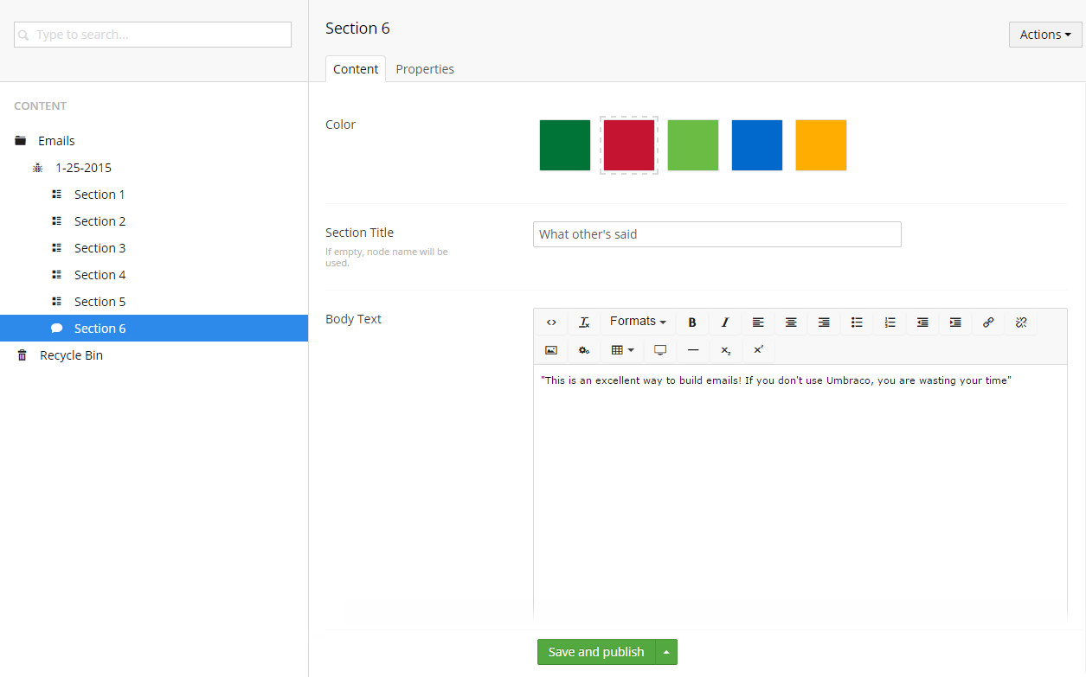Click the remove link icon
This screenshot has height=677, width=1086.
tap(1021, 323)
